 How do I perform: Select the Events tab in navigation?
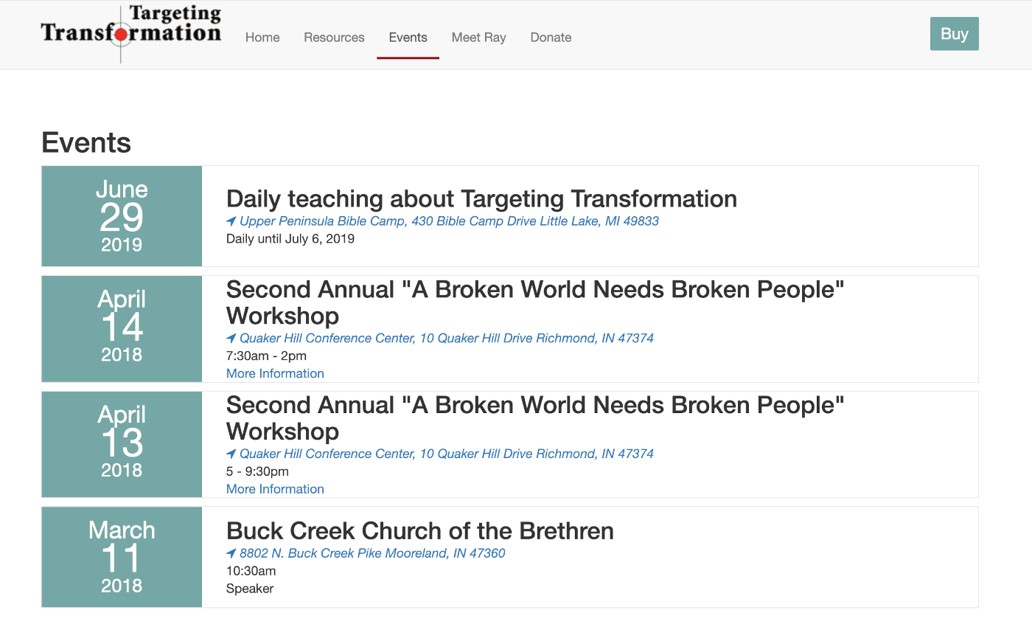408,37
